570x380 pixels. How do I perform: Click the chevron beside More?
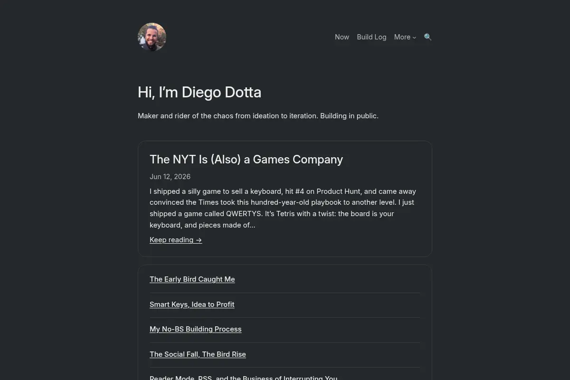point(414,38)
